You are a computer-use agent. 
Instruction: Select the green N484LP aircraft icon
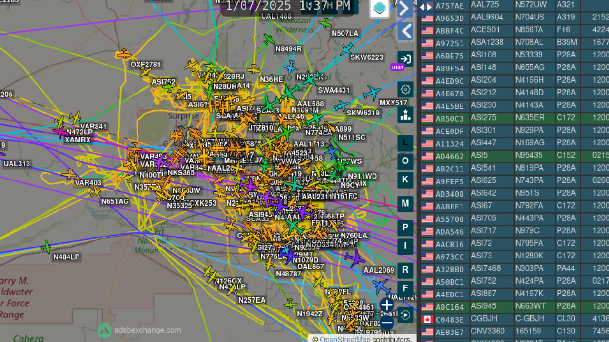coord(46,247)
